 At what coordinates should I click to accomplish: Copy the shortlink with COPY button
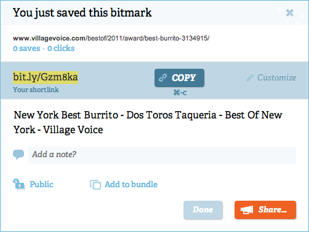[x=179, y=78]
